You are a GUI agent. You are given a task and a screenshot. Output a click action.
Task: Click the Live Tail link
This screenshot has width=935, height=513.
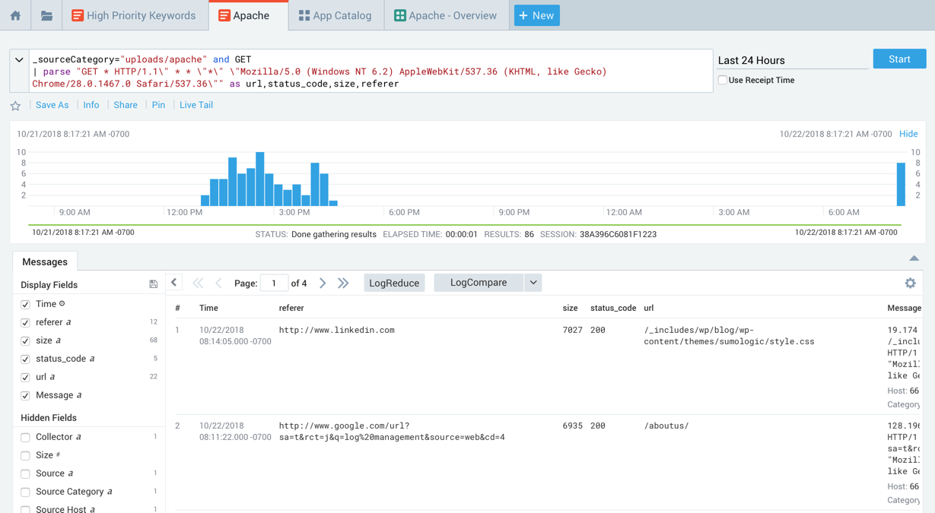tap(196, 105)
